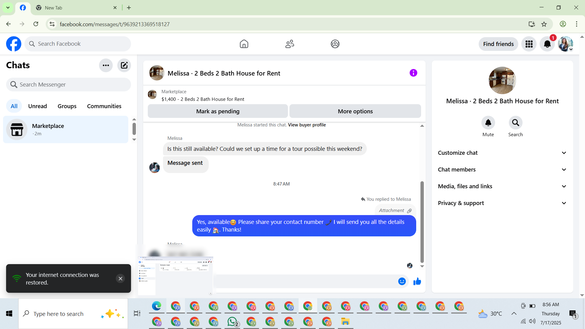The width and height of the screenshot is (585, 329).
Task: Install app icon in address bar
Action: click(532, 24)
